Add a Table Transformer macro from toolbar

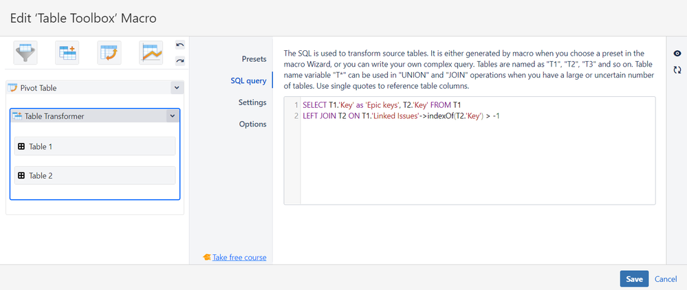coord(67,53)
